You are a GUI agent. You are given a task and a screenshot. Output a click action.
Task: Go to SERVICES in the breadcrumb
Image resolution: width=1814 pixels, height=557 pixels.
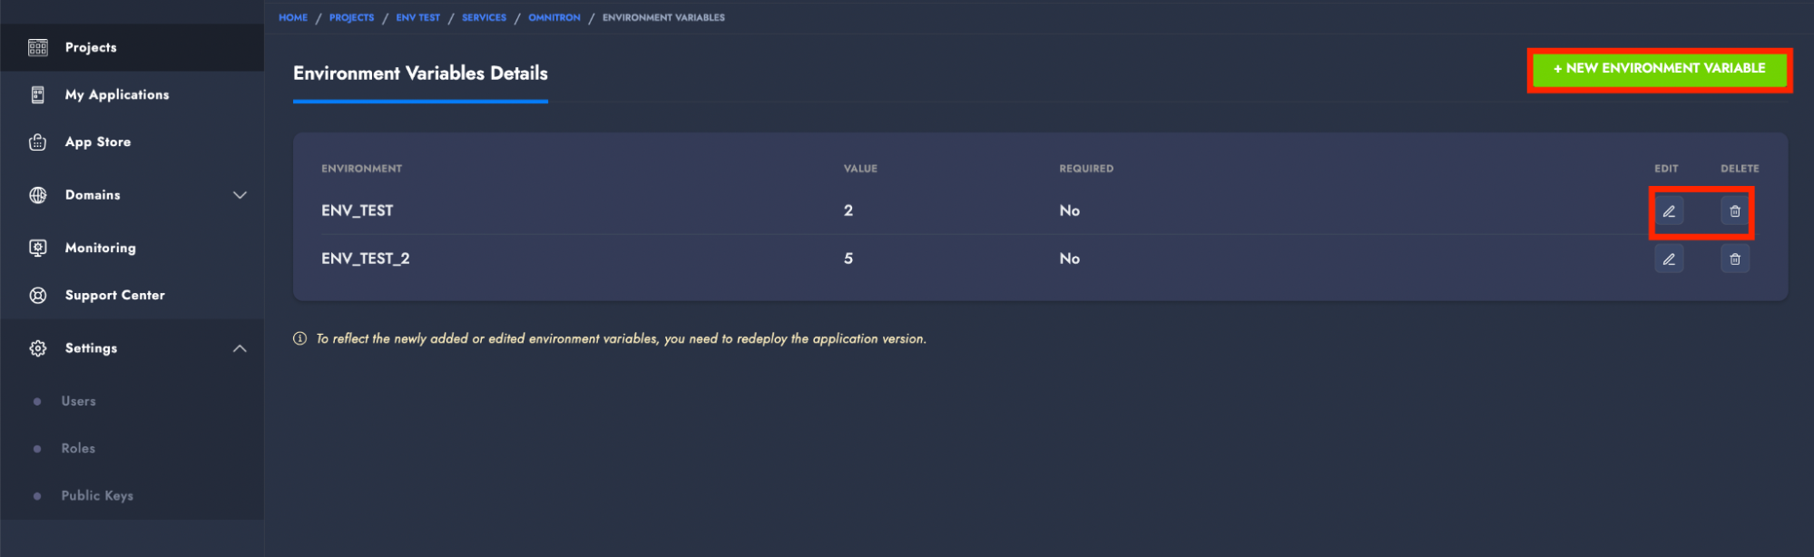[484, 17]
